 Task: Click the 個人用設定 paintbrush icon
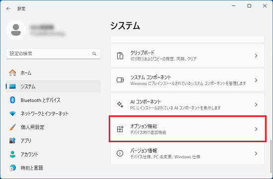(12, 127)
